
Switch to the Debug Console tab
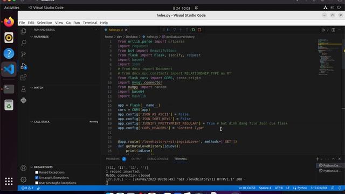pyautogui.click(x=158, y=159)
